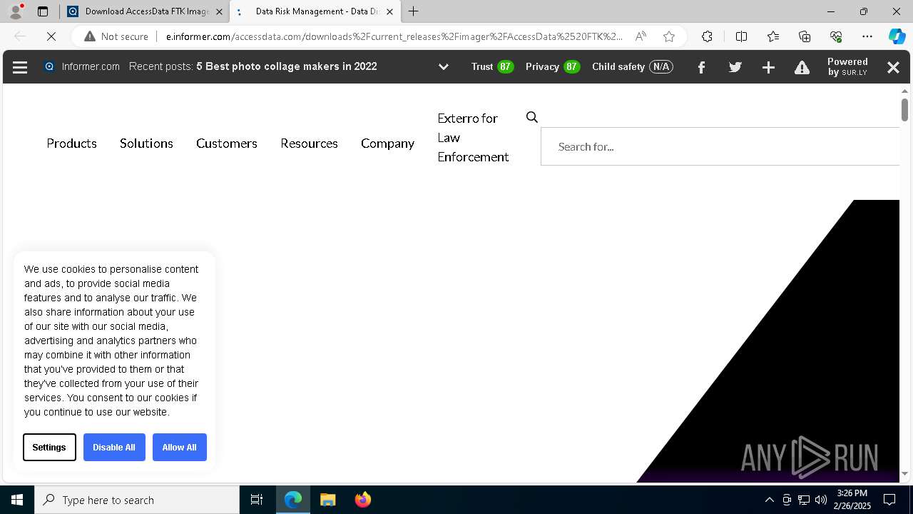Open the notification center icon
Screen dimensions: 913x514
[889, 500]
